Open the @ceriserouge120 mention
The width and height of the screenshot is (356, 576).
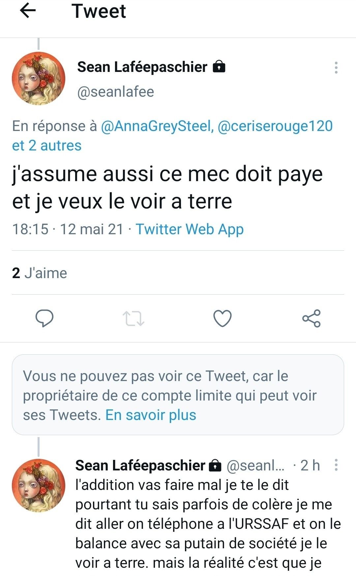(275, 126)
